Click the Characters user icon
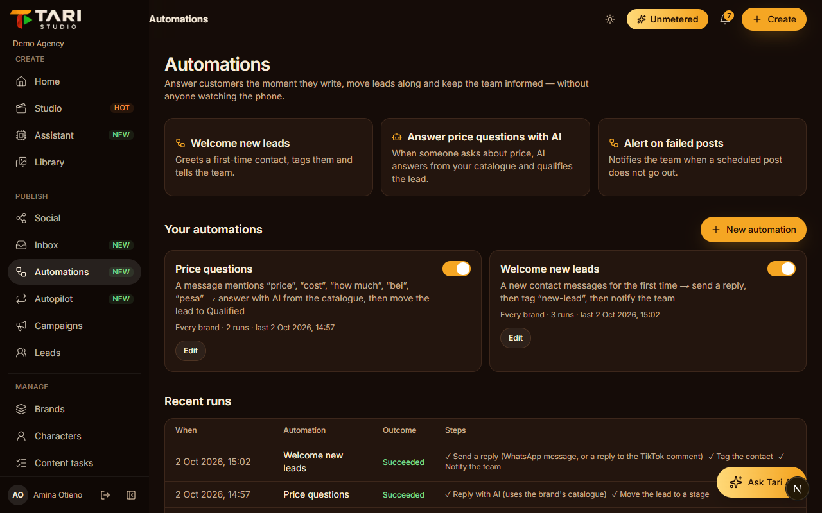The height and width of the screenshot is (513, 822). pos(21,436)
